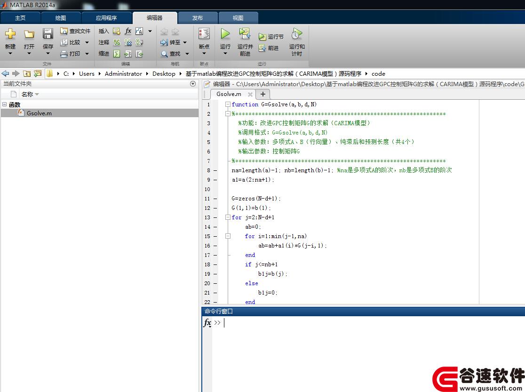
Task: Open the dropdown arrow next to 比较
Action: (x=87, y=42)
